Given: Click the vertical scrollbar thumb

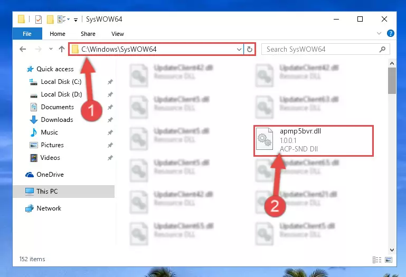Looking at the screenshot, I should point(392,81).
